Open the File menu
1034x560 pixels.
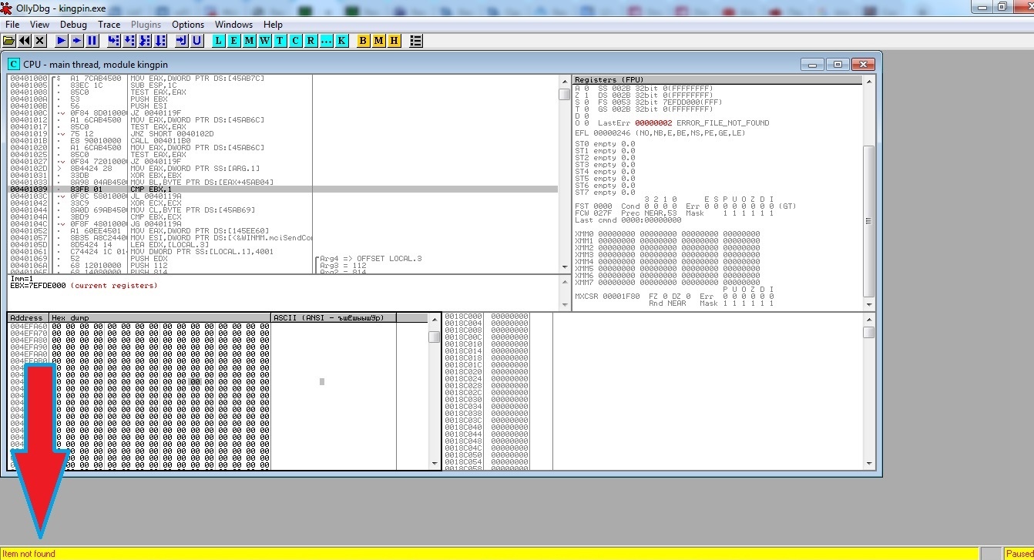pyautogui.click(x=12, y=25)
